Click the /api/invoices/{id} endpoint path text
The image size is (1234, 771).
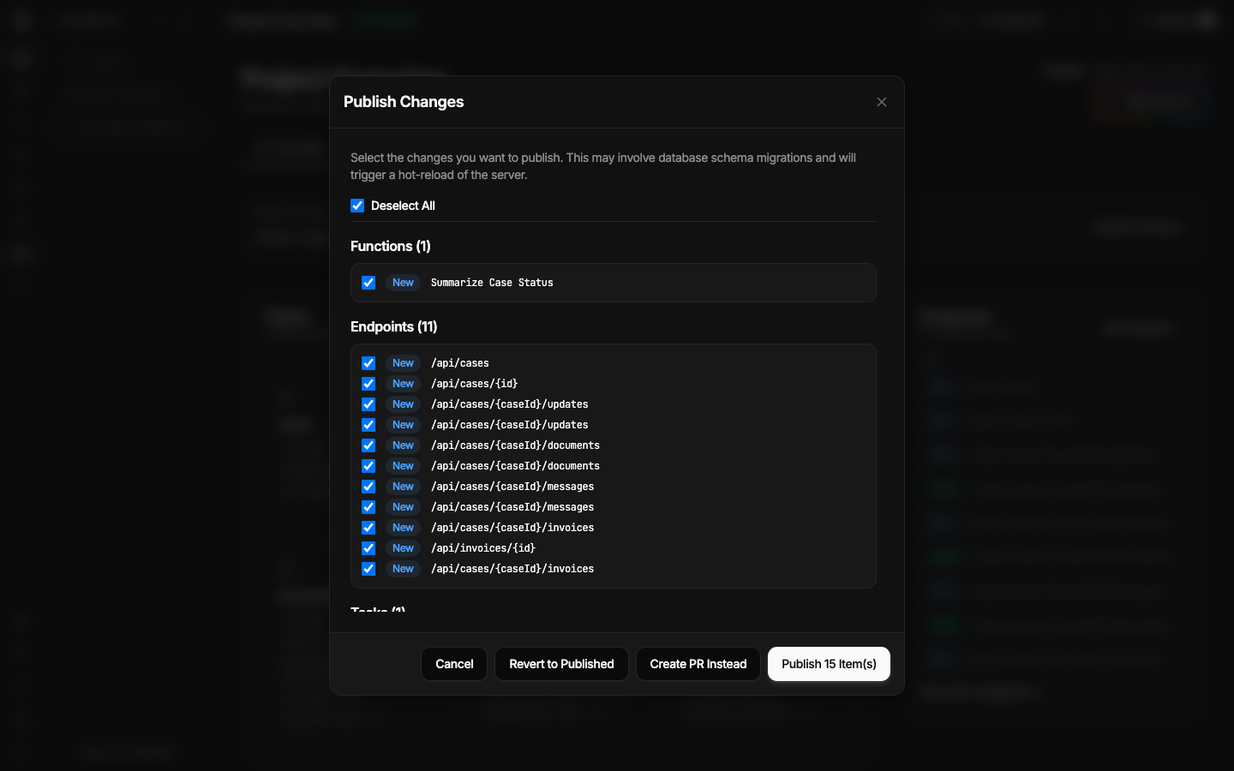tap(483, 548)
